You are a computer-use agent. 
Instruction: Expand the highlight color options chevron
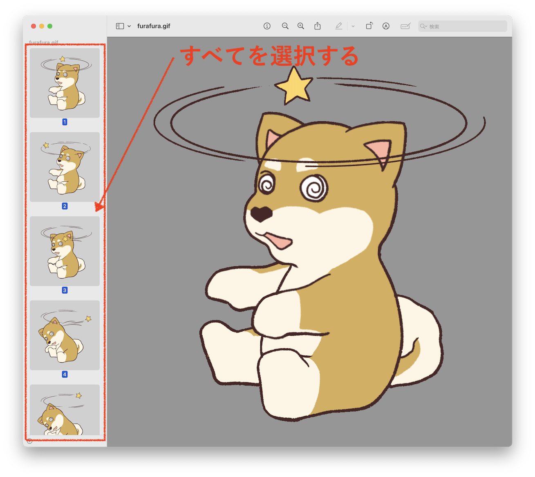[x=353, y=26]
